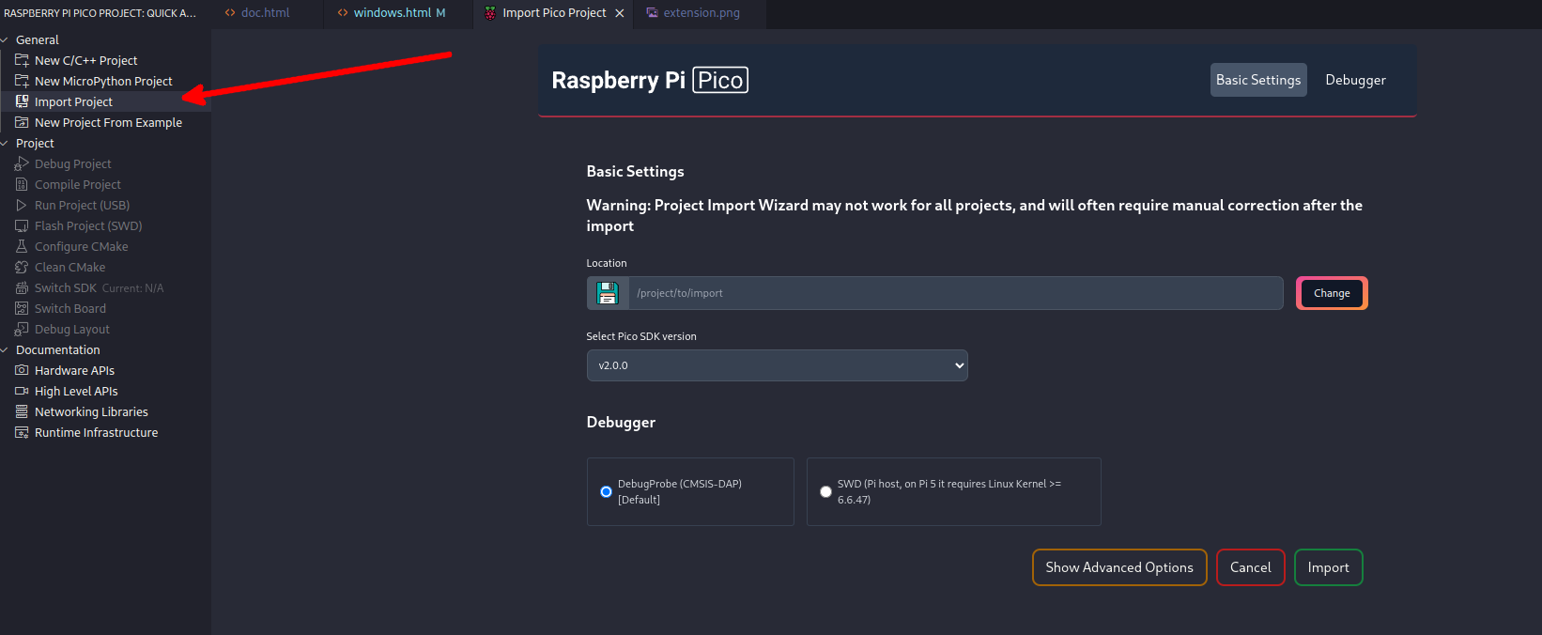The image size is (1542, 635).
Task: Click the Switch SDK icon
Action: 22,287
